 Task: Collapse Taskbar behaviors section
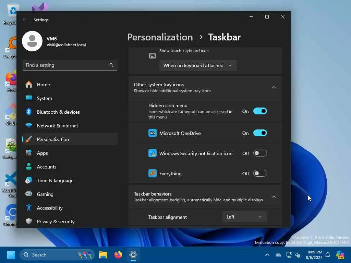[x=274, y=197]
